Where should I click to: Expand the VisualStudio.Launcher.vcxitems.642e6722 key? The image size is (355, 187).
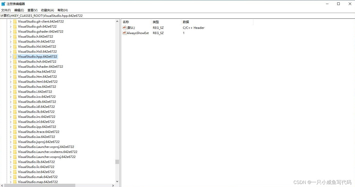pyautogui.click(x=11, y=152)
